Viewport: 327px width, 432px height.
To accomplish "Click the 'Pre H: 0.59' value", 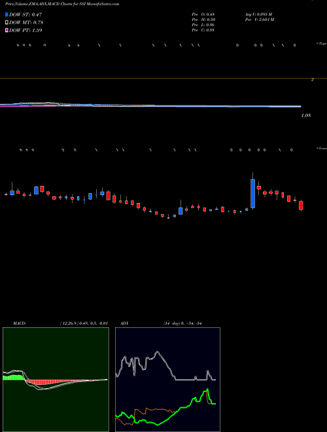I will point(203,20).
